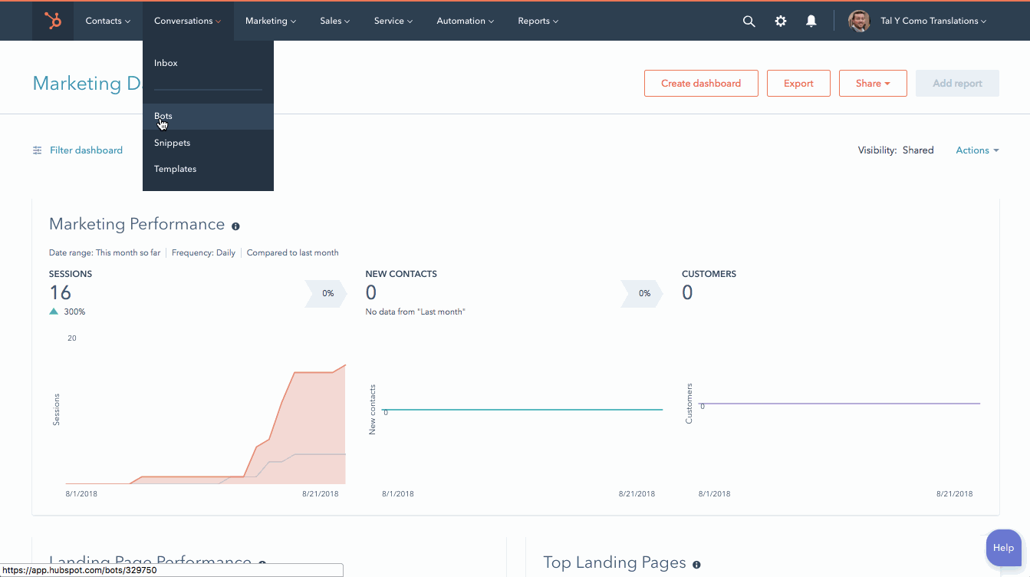Viewport: 1030px width, 577px height.
Task: Click the Top Landing Pages info icon
Action: pos(696,565)
